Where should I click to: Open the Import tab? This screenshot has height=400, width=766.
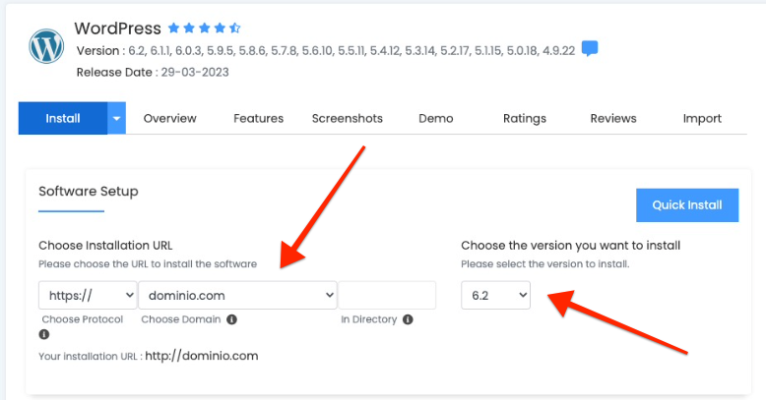pyautogui.click(x=702, y=119)
